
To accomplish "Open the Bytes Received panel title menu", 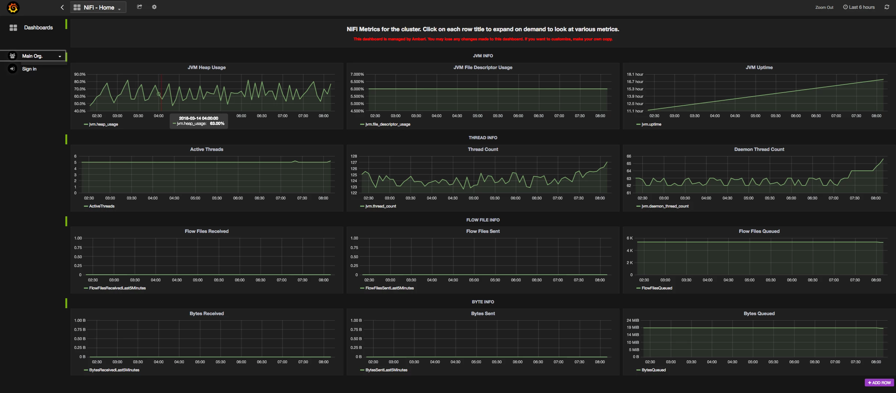I will click(207, 314).
